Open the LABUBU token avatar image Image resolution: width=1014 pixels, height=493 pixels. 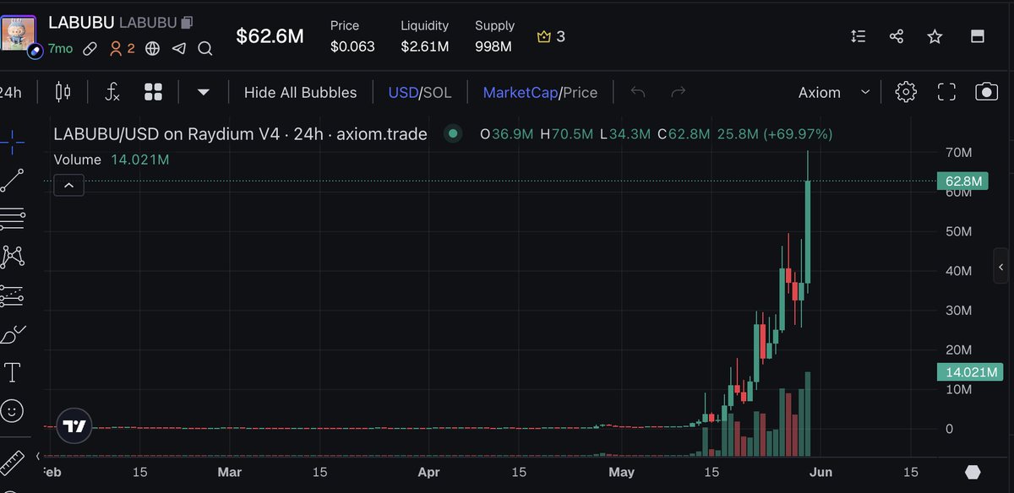pos(18,32)
